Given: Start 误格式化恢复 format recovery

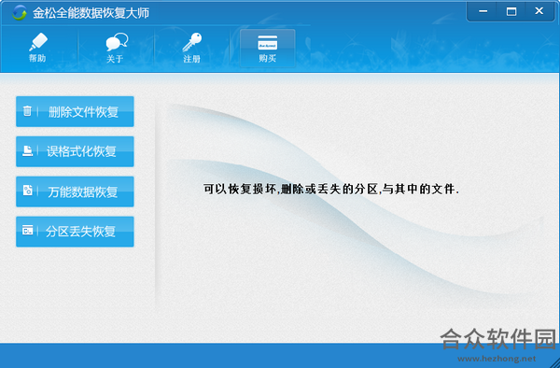Looking at the screenshot, I should pyautogui.click(x=75, y=151).
